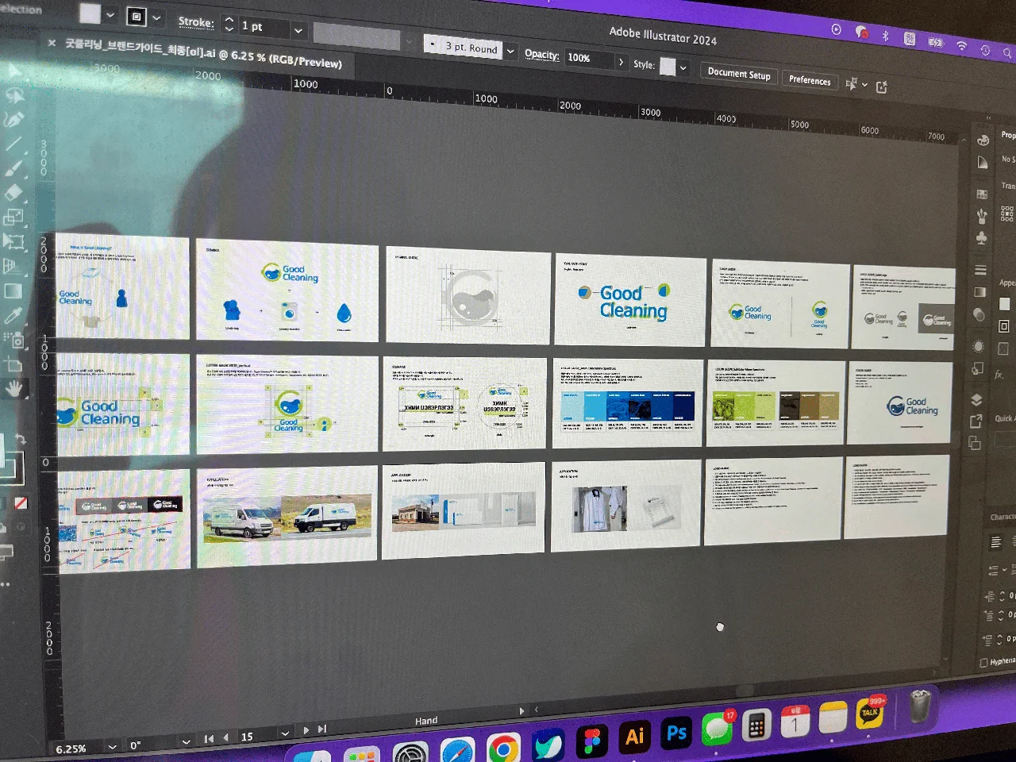Screen dimensions: 1016x762
Task: Select the Free Transform tool
Action: (x=14, y=241)
